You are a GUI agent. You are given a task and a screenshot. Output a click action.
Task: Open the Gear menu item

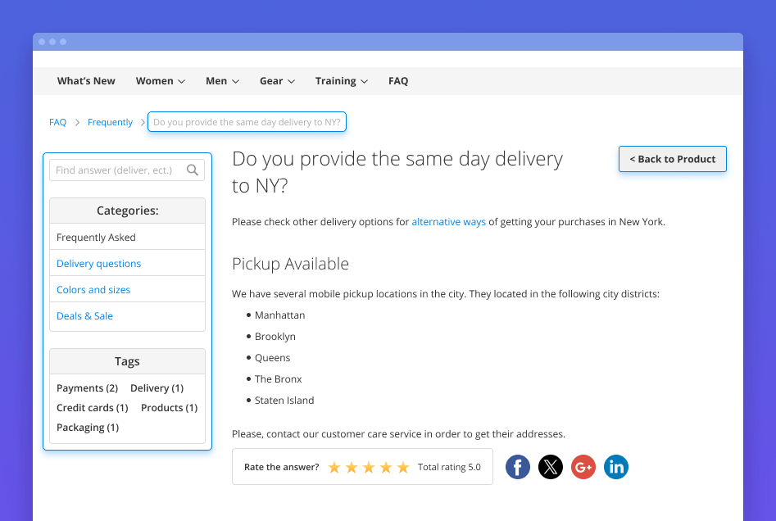point(271,81)
